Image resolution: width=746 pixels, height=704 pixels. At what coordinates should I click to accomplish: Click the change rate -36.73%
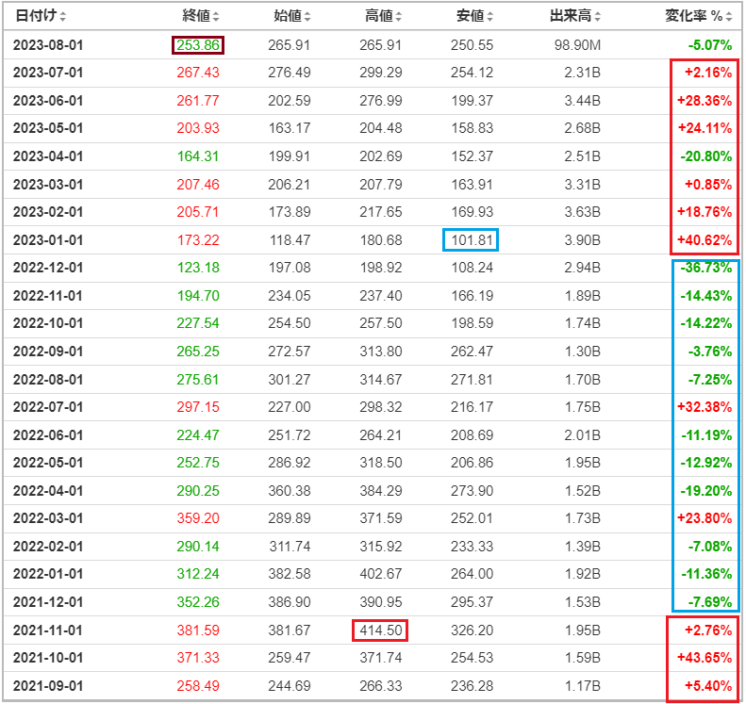pos(706,268)
